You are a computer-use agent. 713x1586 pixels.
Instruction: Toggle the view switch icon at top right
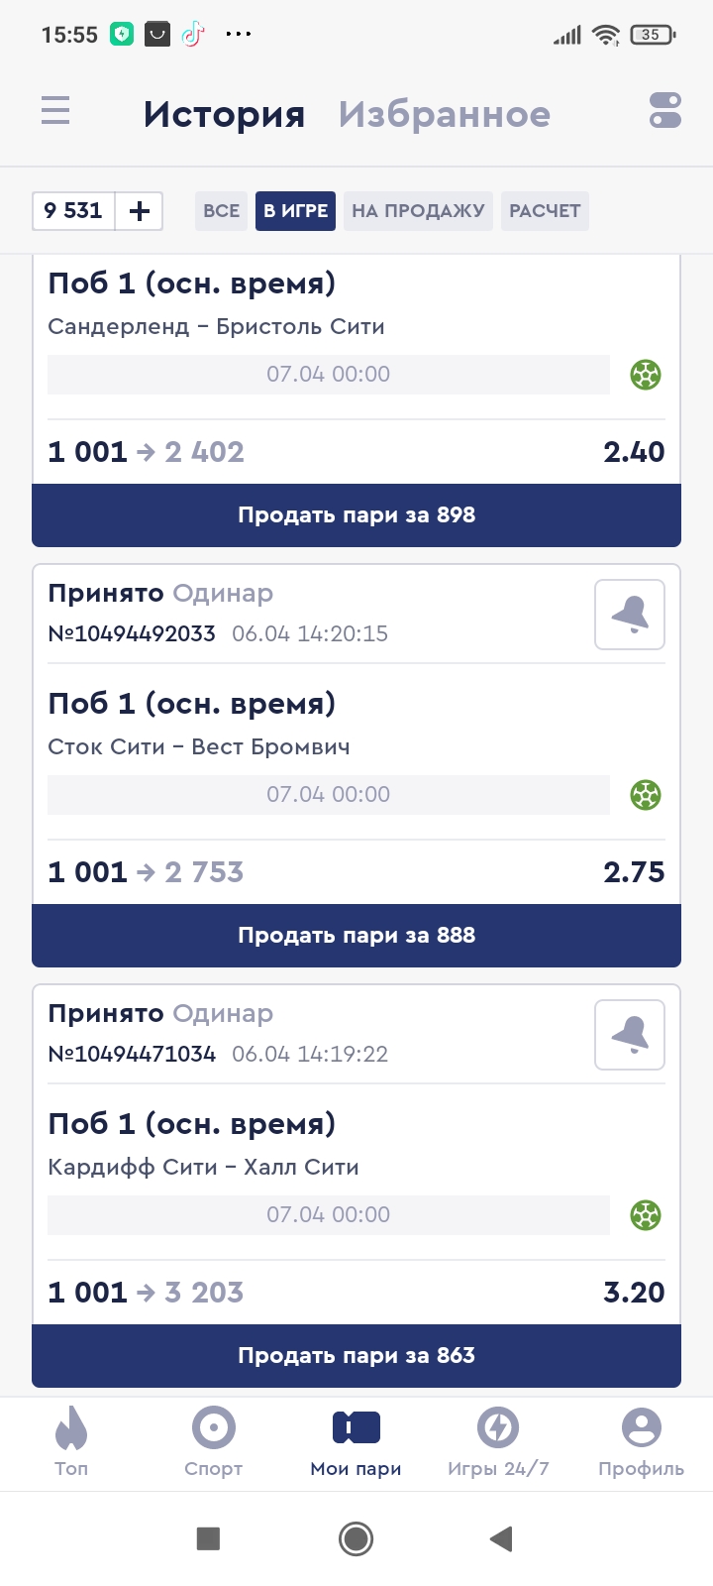(665, 110)
